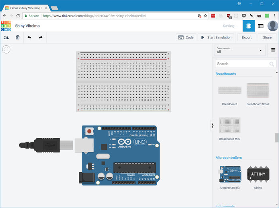Close the Circuits Shiny Vihelmo tab
This screenshot has height=208, width=279.
tap(45, 8)
